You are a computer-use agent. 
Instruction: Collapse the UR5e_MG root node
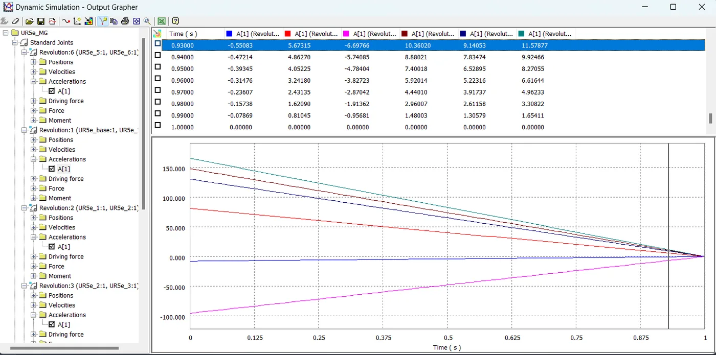[x=6, y=33]
